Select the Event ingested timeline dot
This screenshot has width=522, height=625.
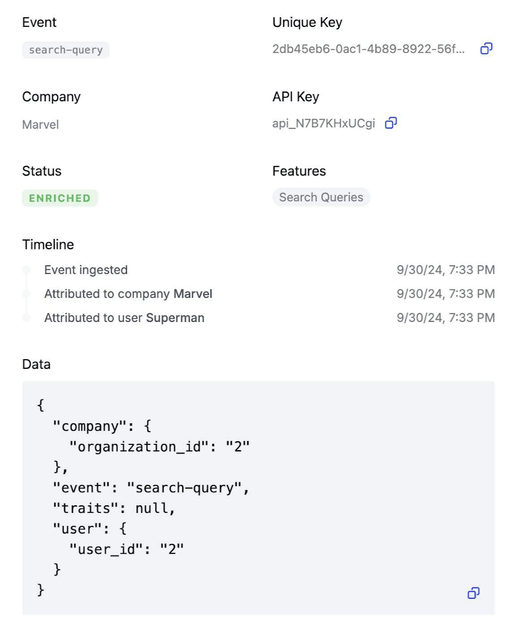26,270
